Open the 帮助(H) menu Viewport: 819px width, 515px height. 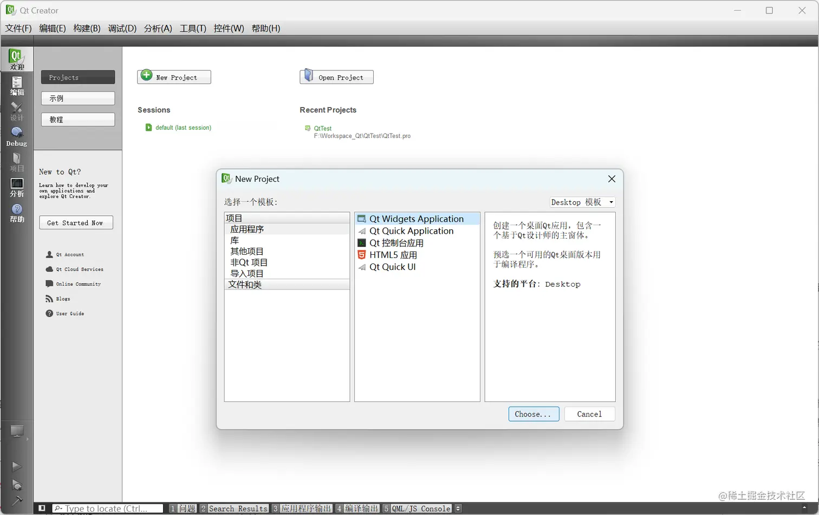coord(265,28)
